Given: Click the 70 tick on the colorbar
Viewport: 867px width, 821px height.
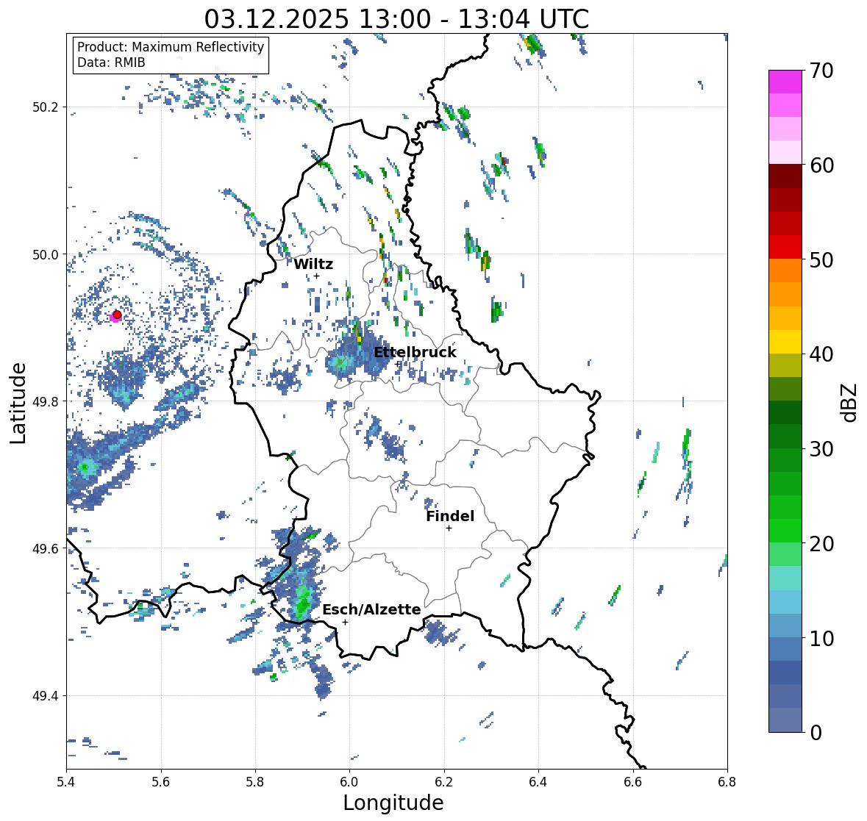Looking at the screenshot, I should tap(821, 71).
